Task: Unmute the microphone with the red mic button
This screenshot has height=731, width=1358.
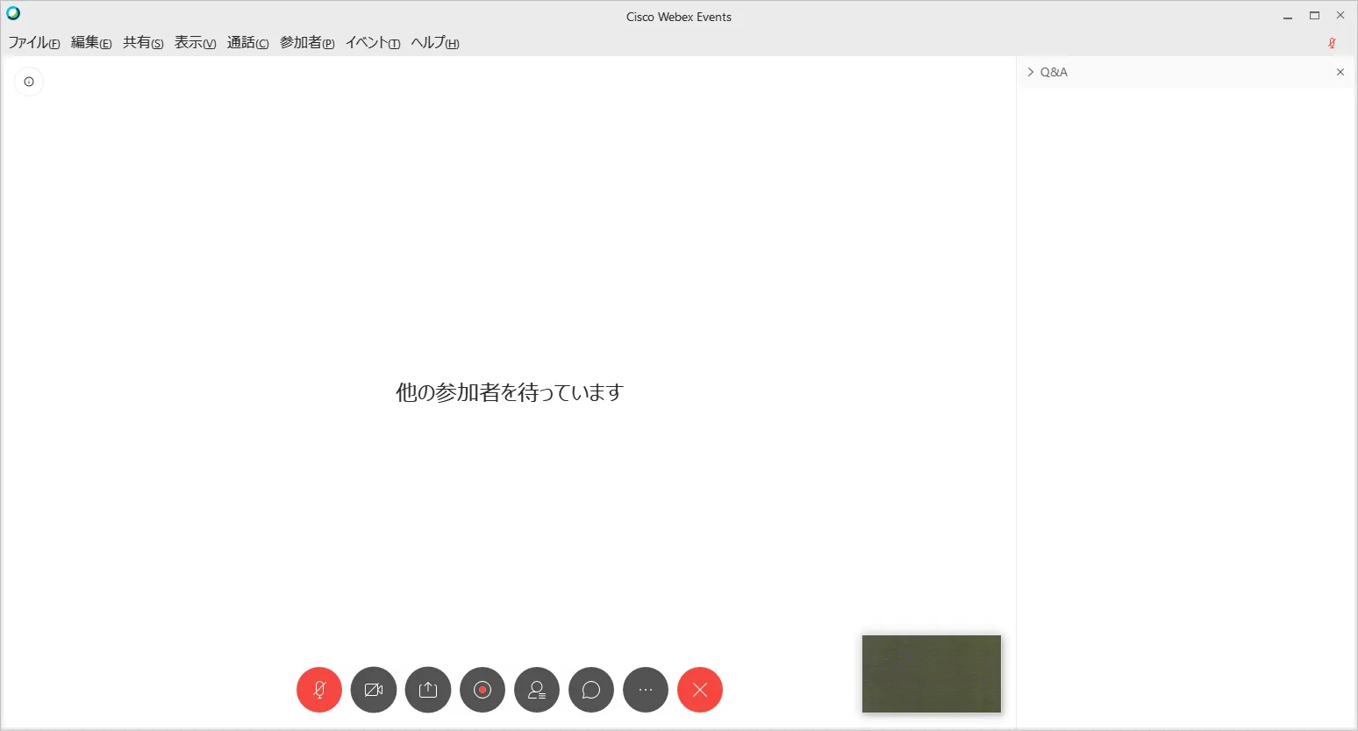Action: 319,690
